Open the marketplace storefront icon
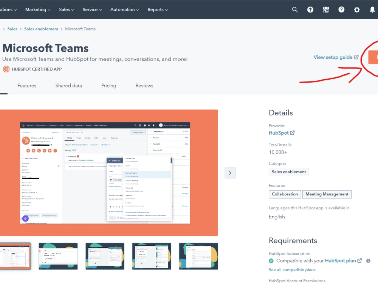 coord(326,10)
